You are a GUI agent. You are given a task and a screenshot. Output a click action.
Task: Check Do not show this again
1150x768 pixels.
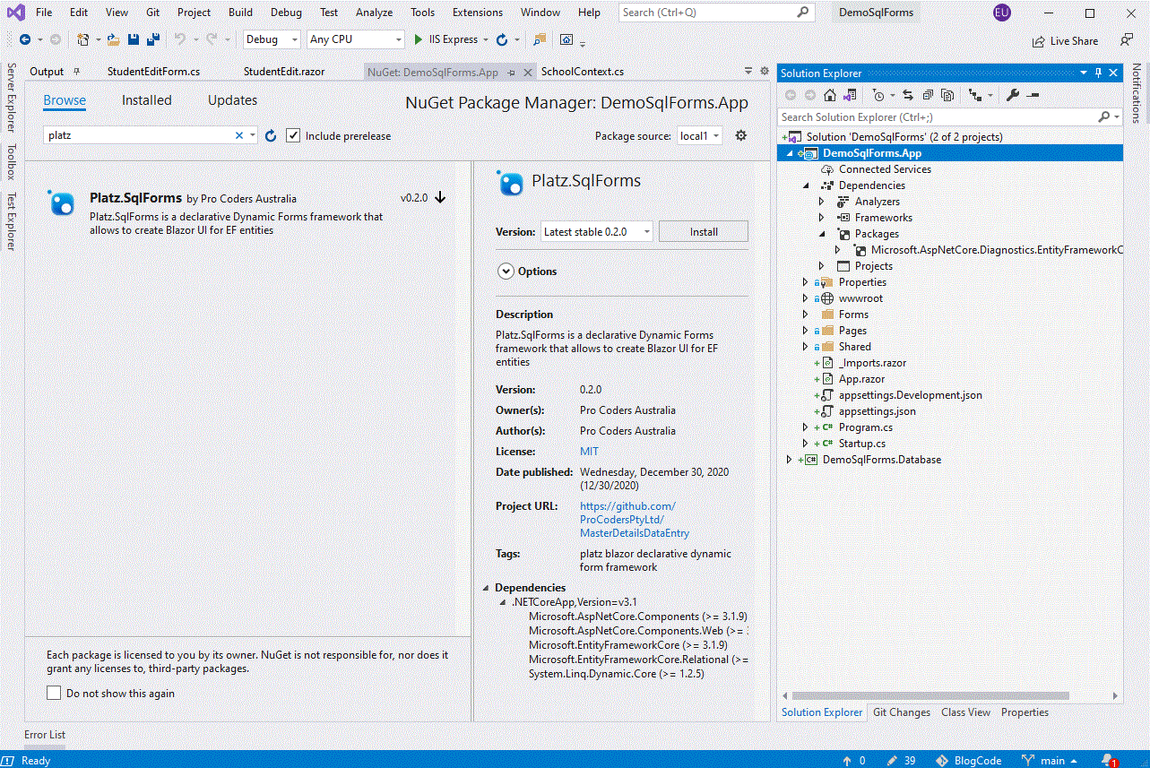(54, 693)
